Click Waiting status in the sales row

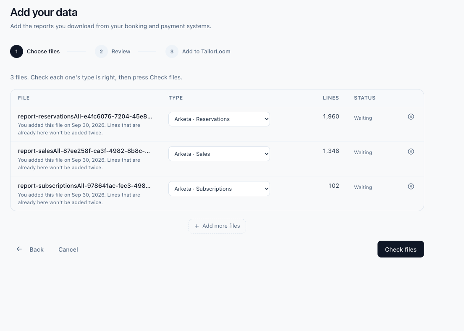363,152
